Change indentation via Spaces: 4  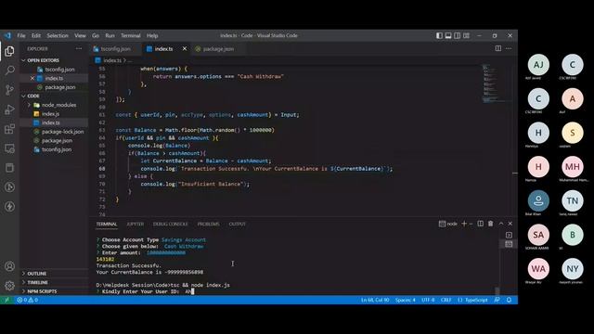(x=405, y=300)
